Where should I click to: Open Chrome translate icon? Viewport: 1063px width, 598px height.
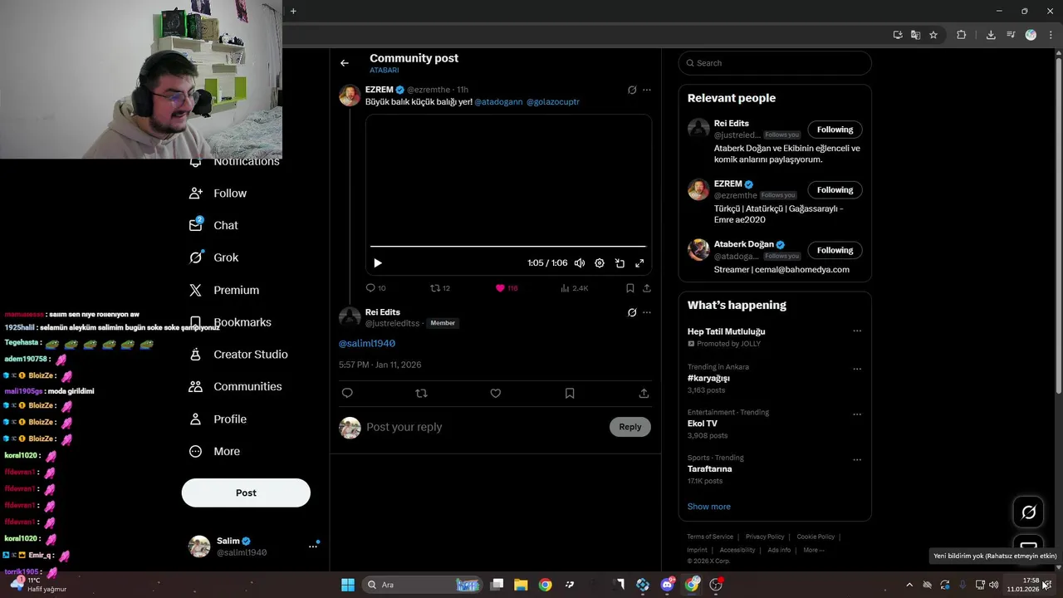coord(915,35)
